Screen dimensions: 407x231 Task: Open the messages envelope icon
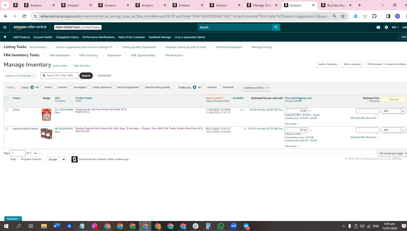pyautogui.click(x=378, y=27)
